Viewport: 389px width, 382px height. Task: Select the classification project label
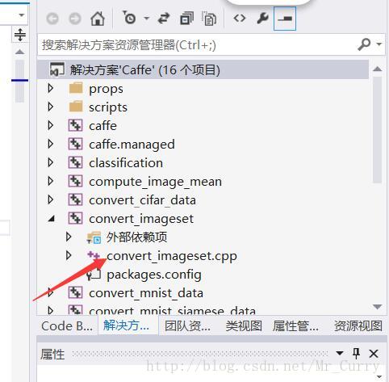point(126,163)
